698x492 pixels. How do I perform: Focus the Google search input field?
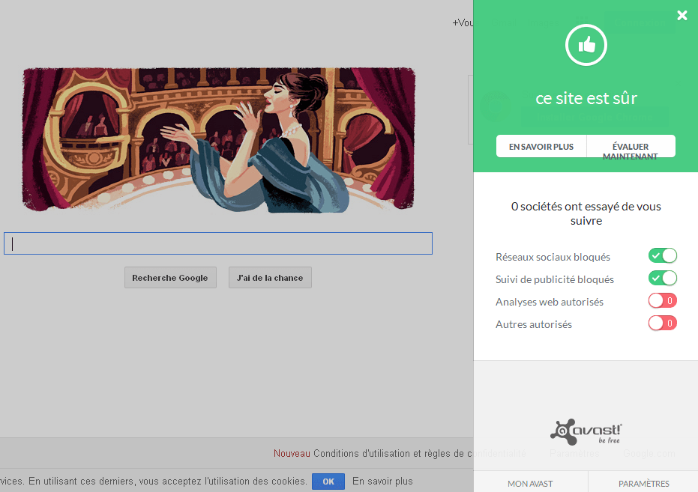[218, 243]
